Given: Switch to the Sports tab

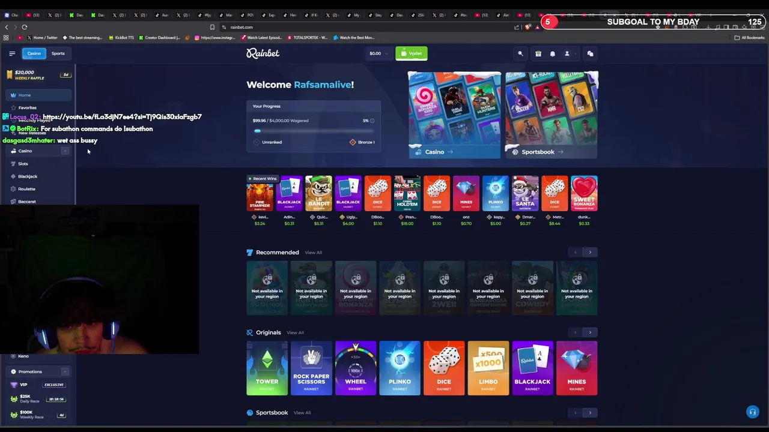Looking at the screenshot, I should point(58,53).
